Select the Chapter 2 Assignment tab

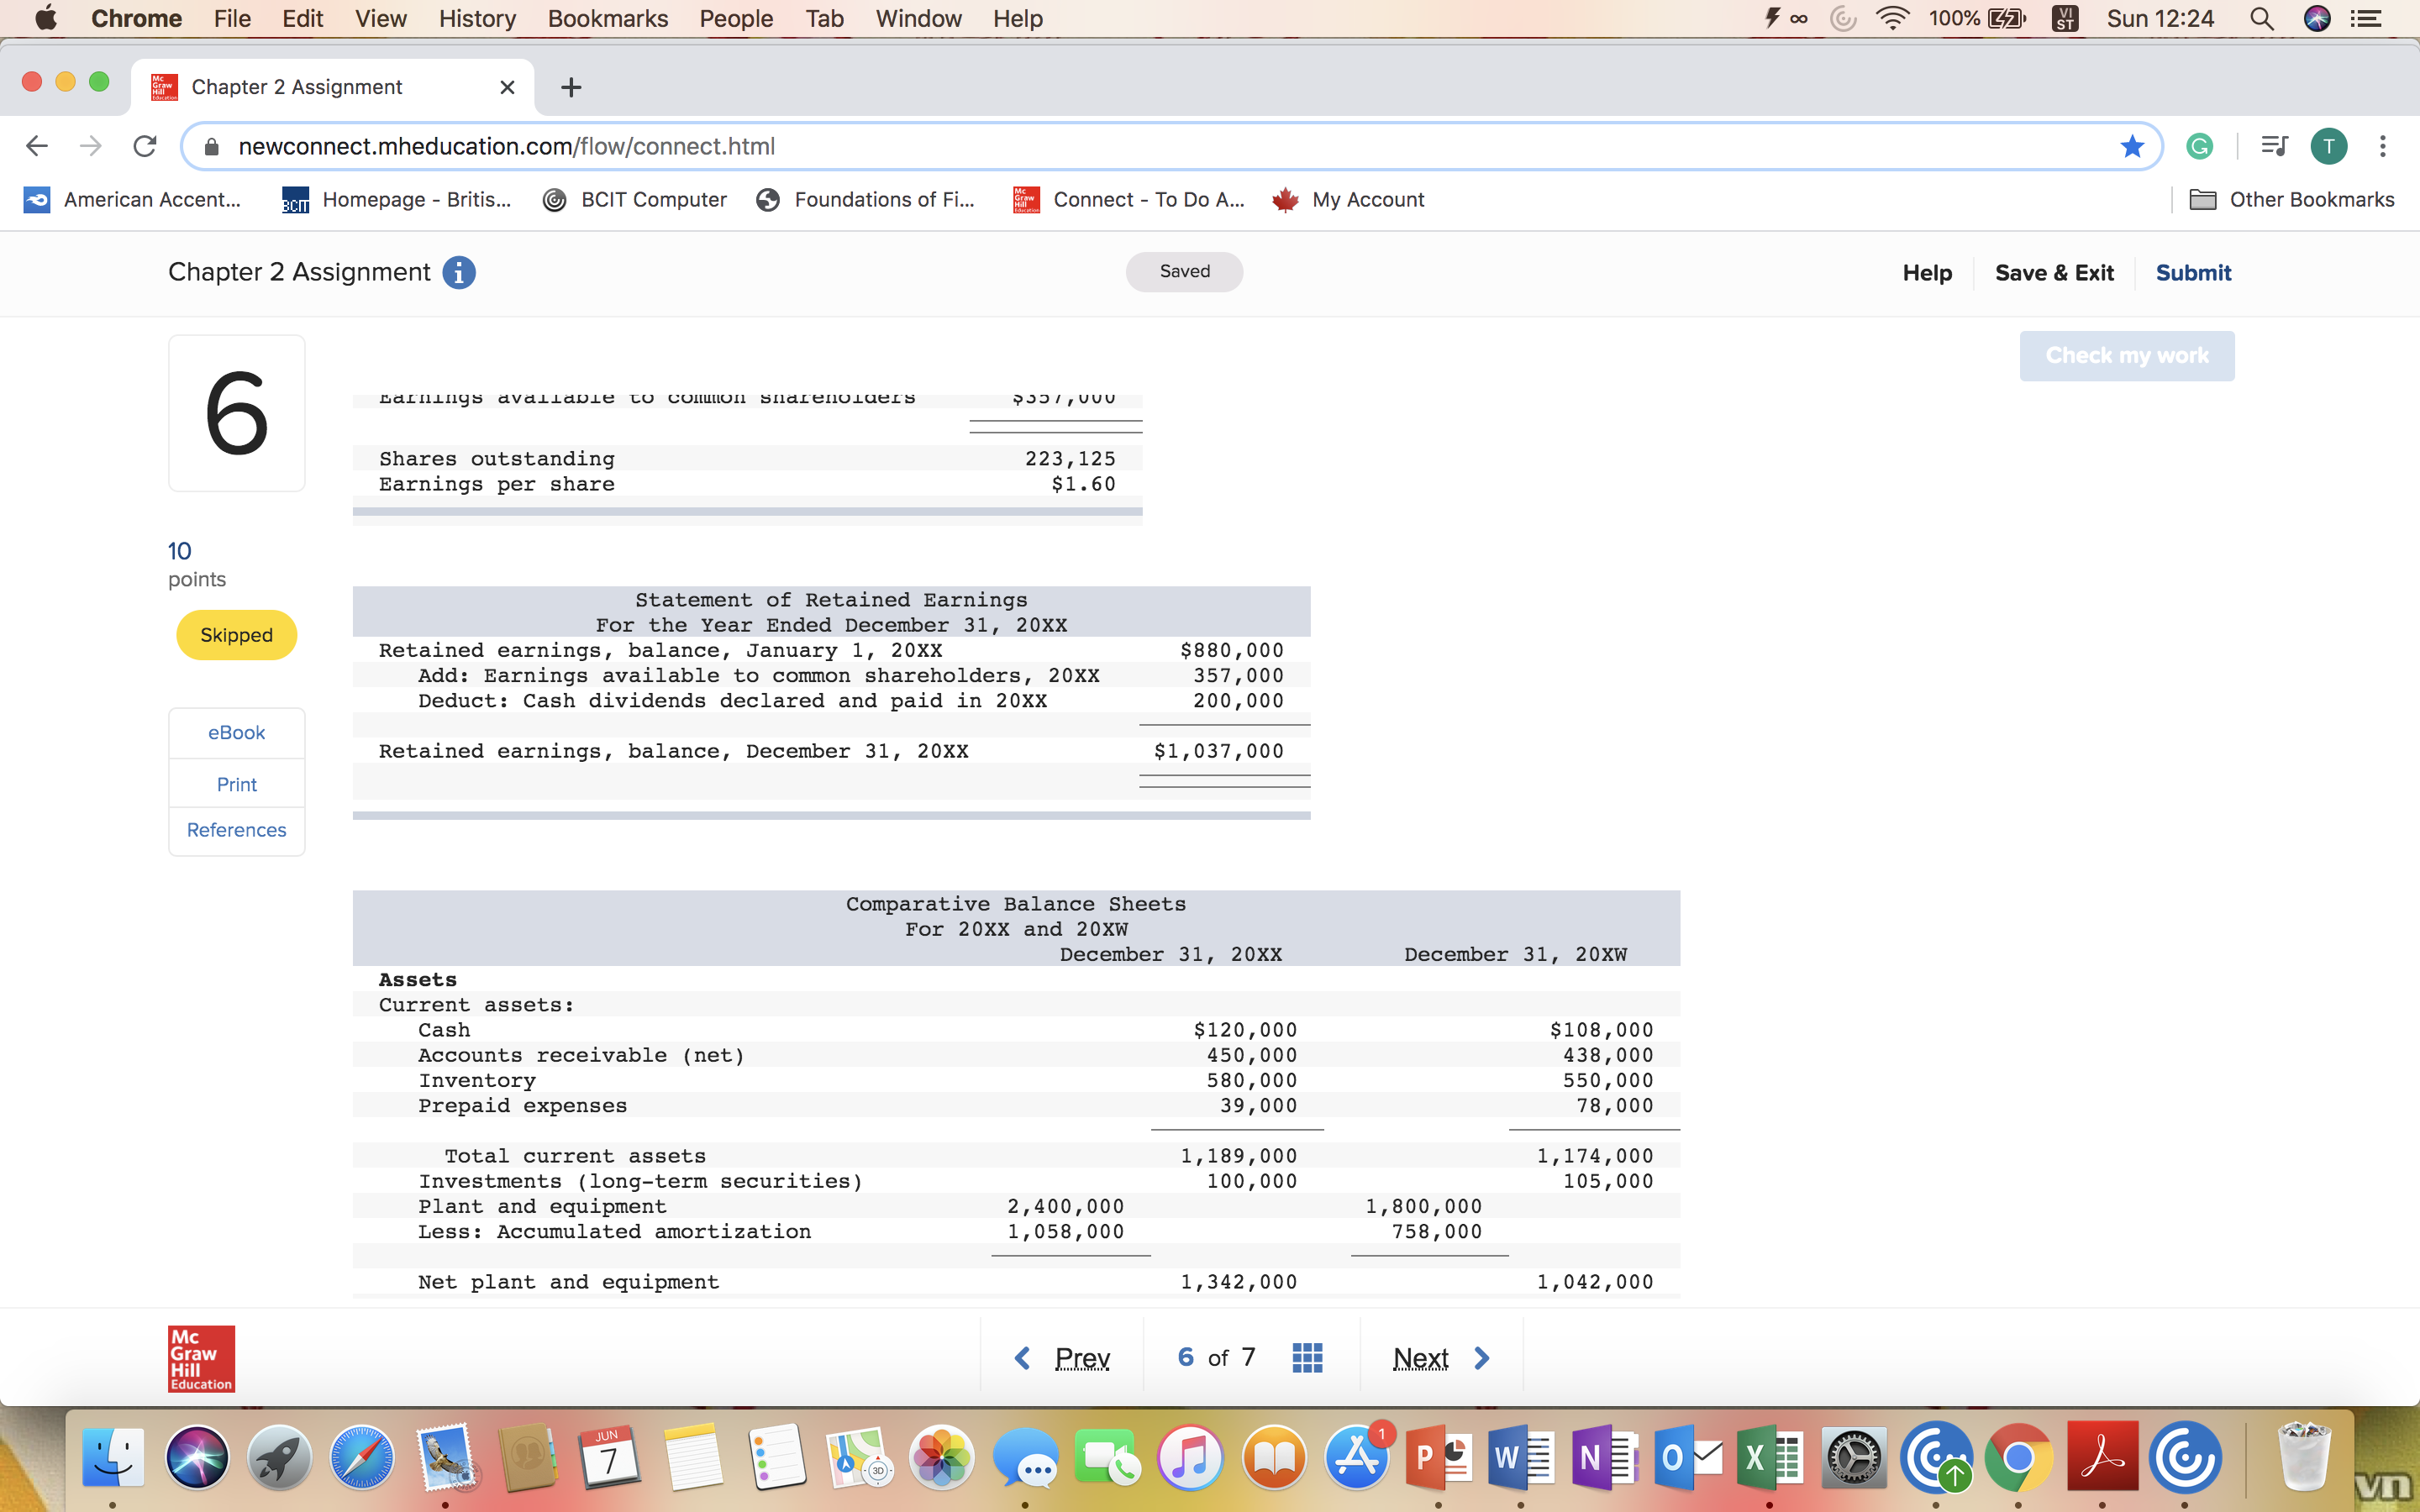[x=298, y=87]
